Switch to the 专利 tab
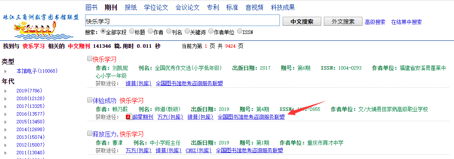The image size is (454, 159). [x=213, y=8]
